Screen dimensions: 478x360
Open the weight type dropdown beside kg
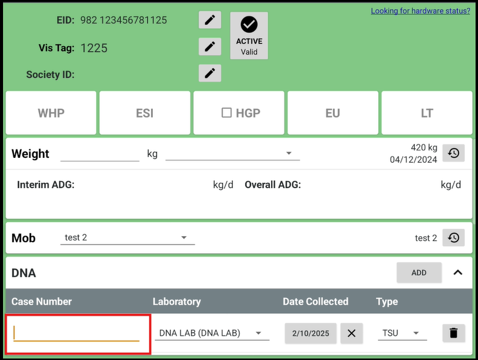[x=232, y=154]
